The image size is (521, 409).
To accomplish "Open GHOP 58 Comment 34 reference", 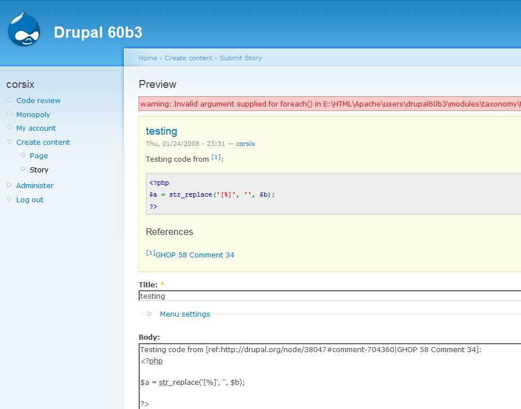I will pyautogui.click(x=194, y=255).
